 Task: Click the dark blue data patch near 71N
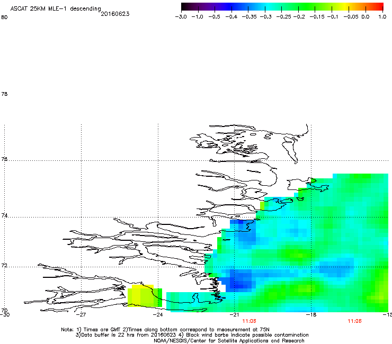point(239,281)
